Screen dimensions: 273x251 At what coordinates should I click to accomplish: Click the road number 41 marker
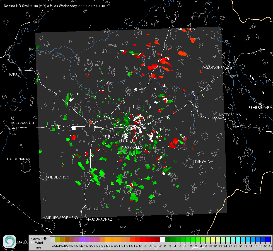[212, 81]
